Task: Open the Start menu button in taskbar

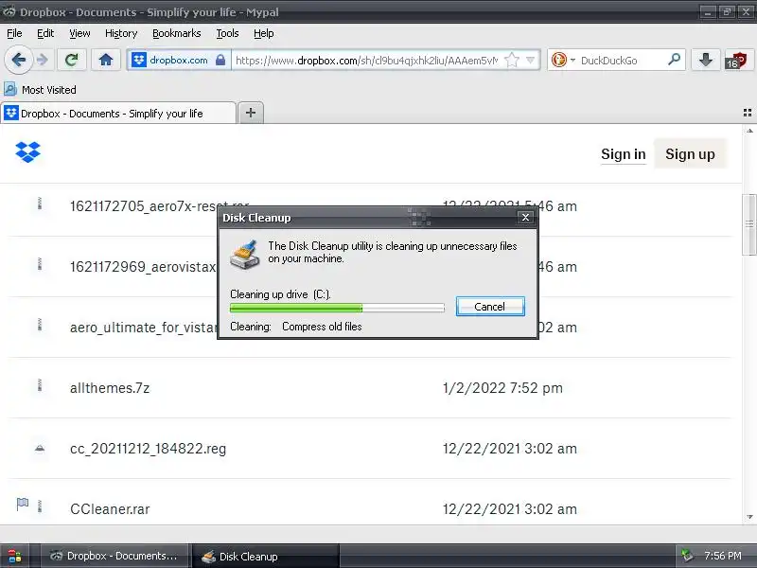Action: pos(14,556)
